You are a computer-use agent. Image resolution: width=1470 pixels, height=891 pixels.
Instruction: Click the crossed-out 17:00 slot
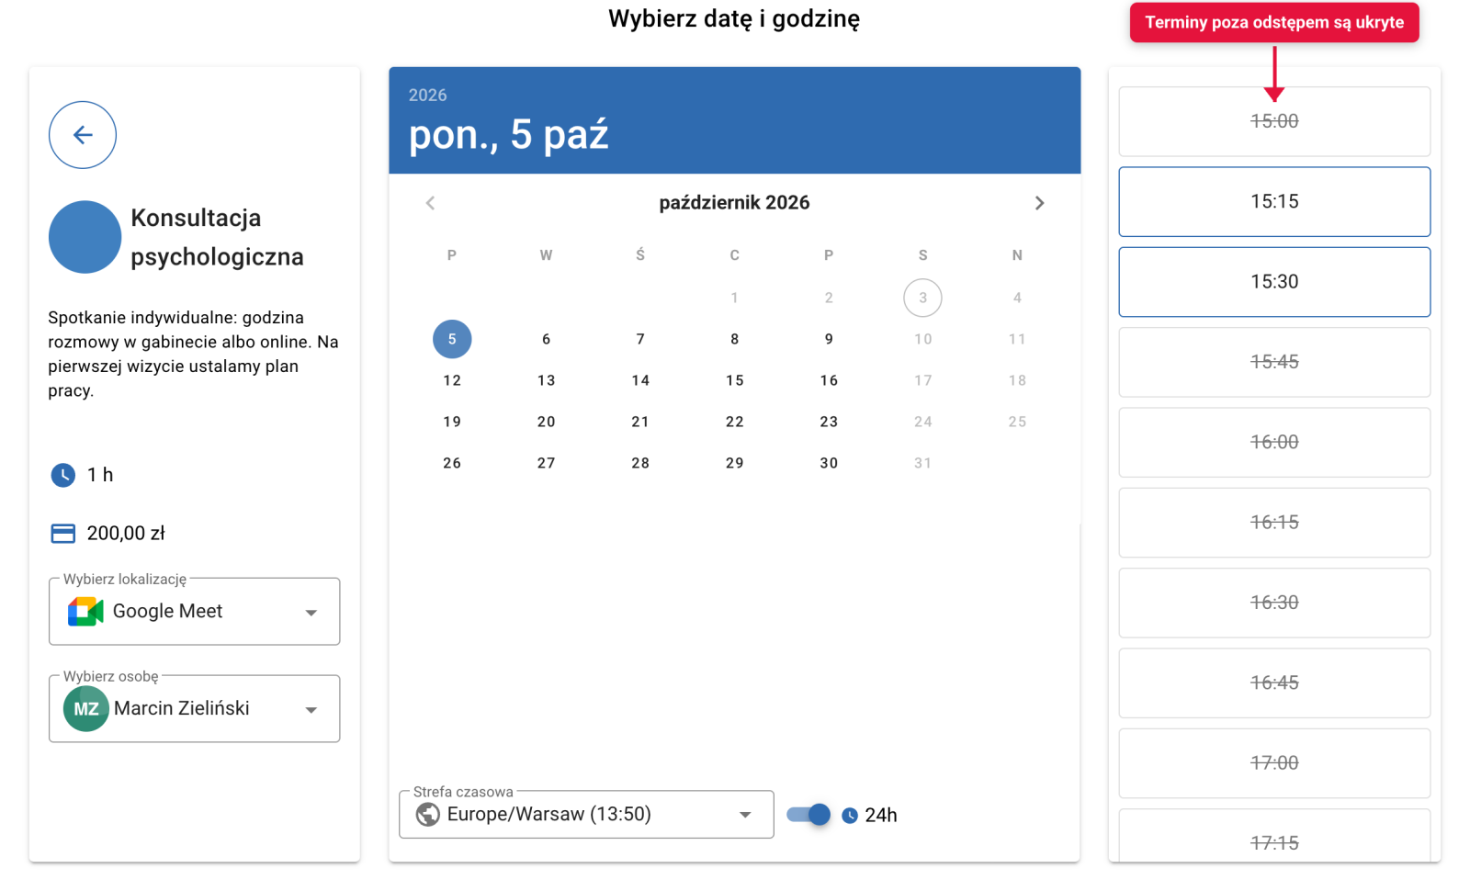[x=1274, y=763]
